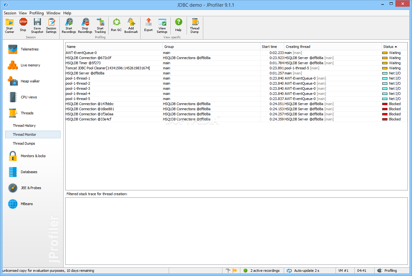Viewport: 412px width, 276px height.
Task: Switch to Thread History view
Action: [24, 126]
